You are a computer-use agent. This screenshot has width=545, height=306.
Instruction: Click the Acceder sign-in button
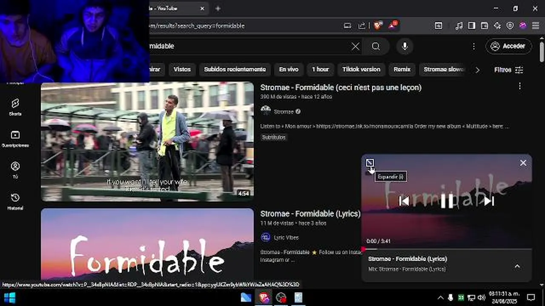508,46
